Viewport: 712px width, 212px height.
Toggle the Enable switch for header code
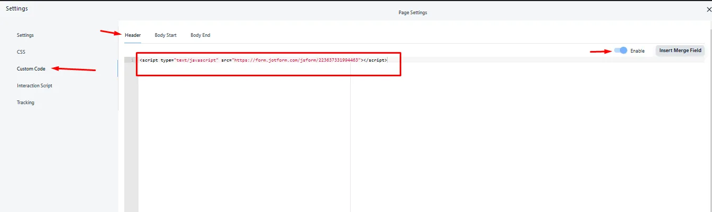[x=621, y=51]
